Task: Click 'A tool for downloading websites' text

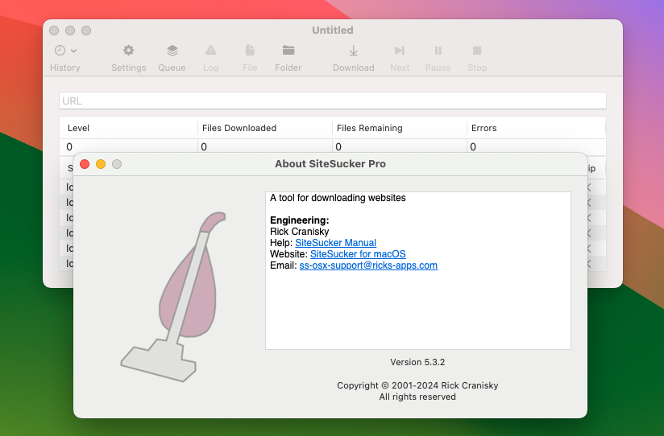Action: tap(338, 198)
